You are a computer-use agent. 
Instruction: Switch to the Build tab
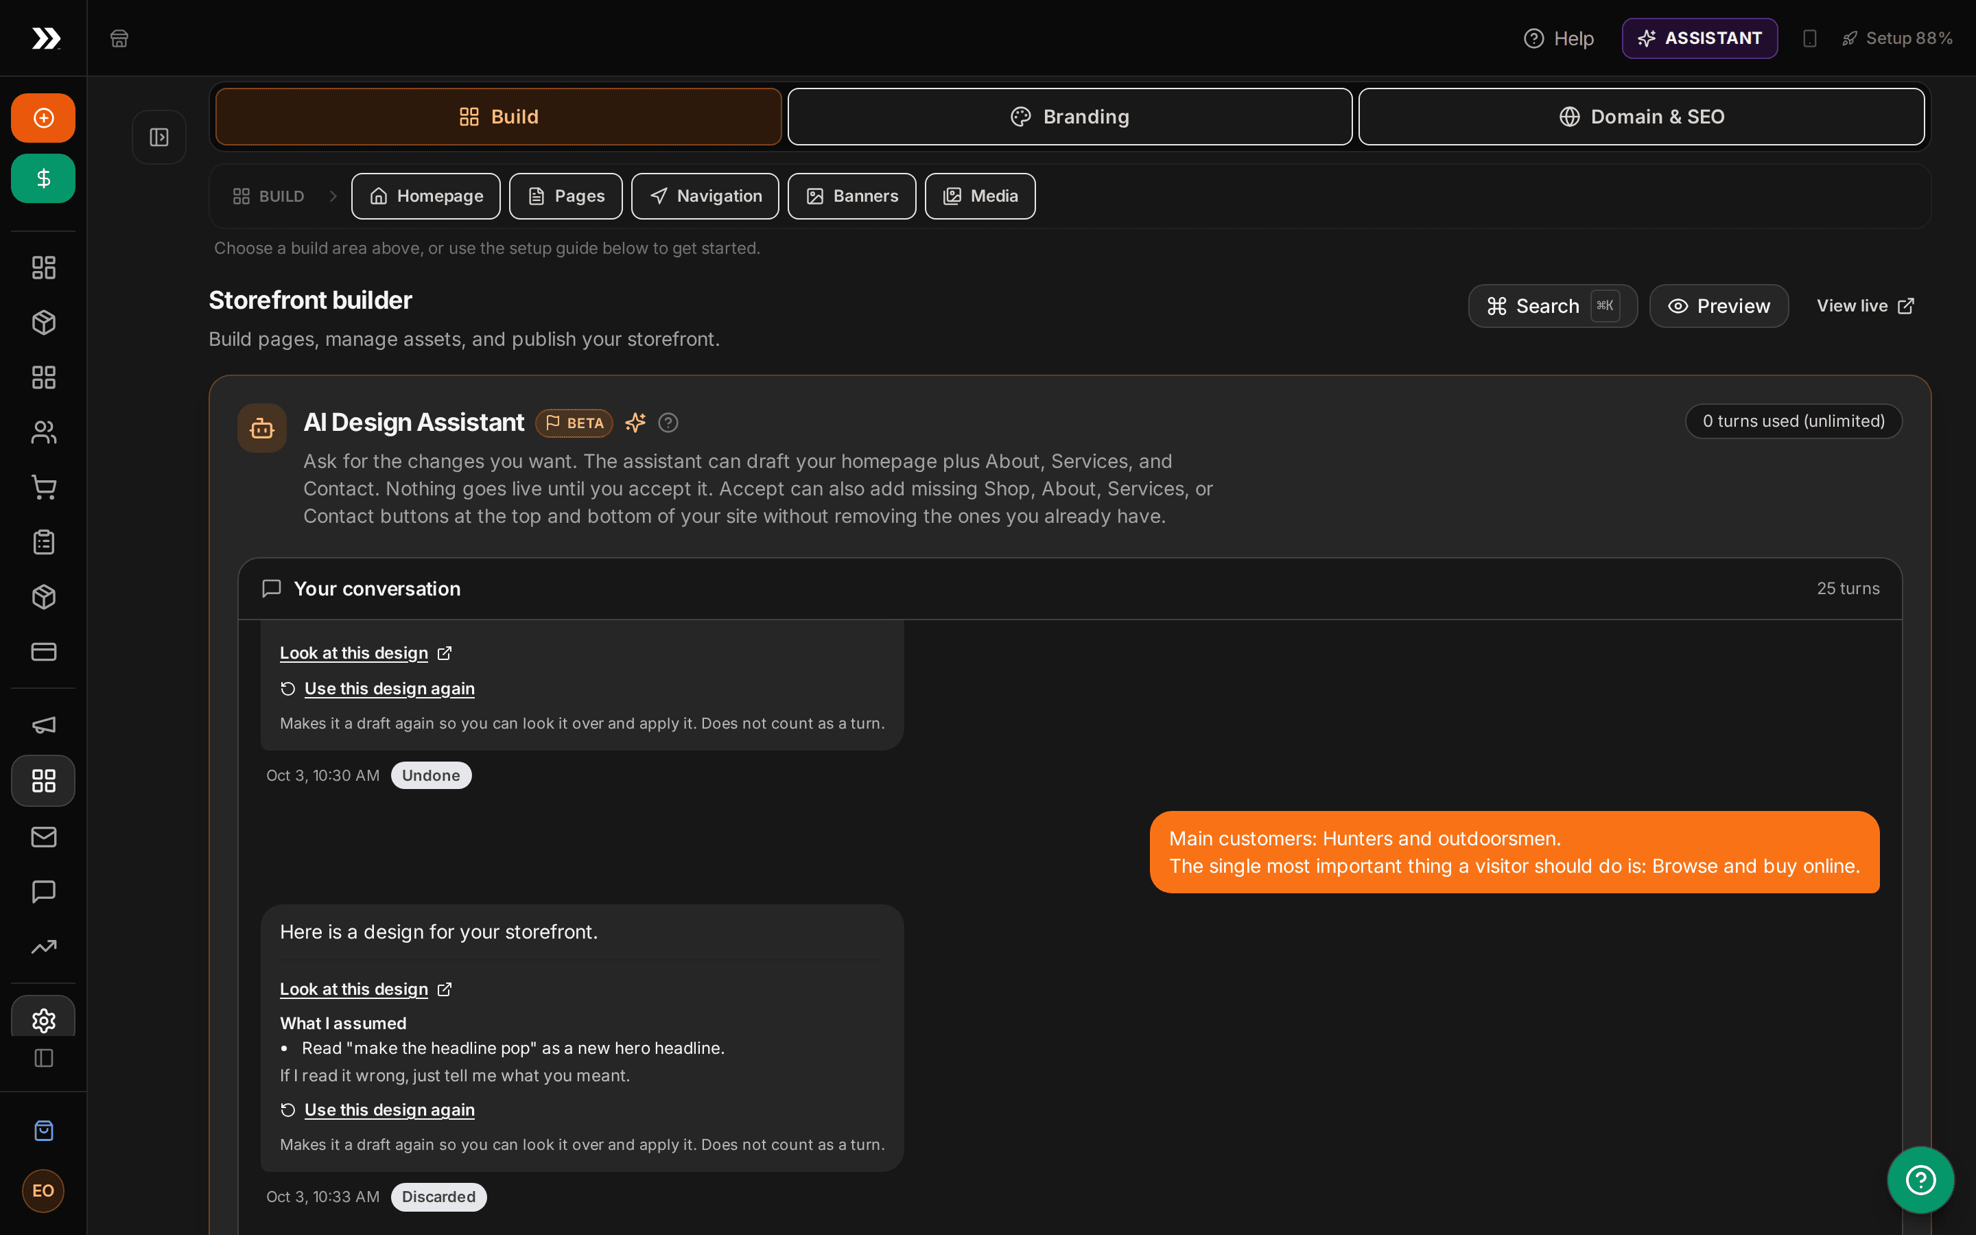coord(498,117)
